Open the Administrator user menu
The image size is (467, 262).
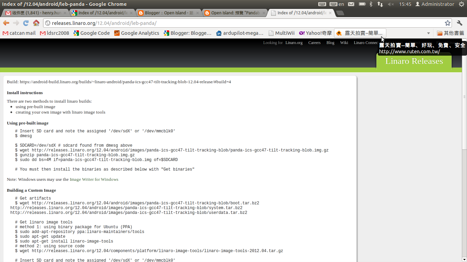pos(435,4)
